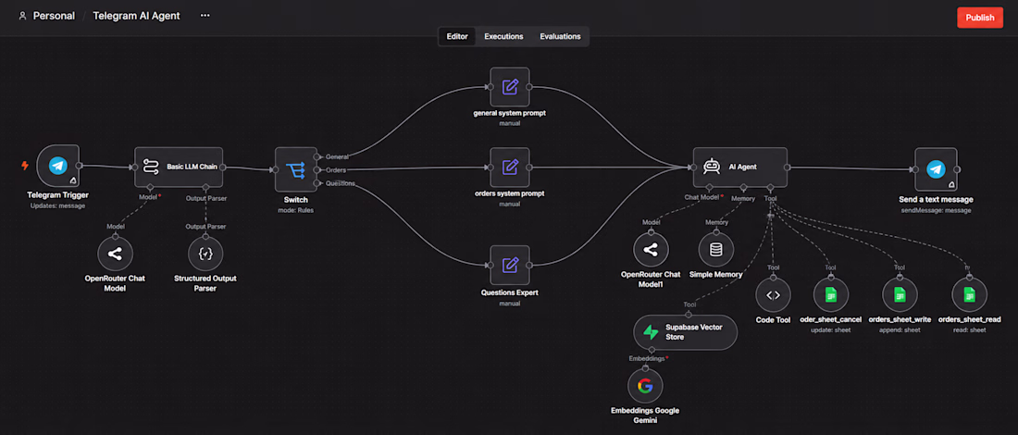Click the Switch node icon
The image size is (1018, 435).
[296, 169]
